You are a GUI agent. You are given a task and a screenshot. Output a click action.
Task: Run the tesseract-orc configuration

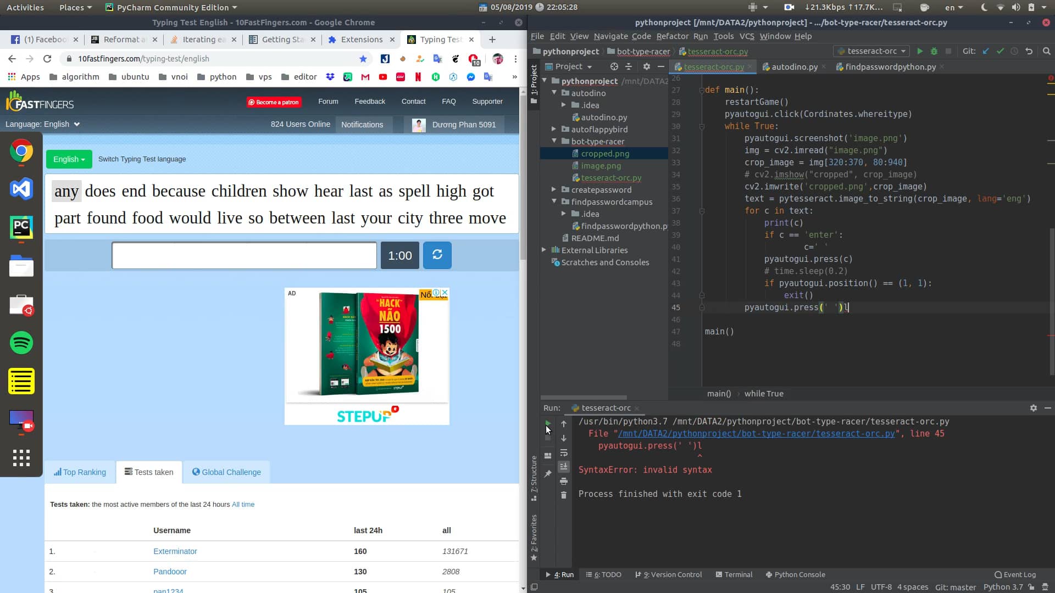pyautogui.click(x=920, y=51)
